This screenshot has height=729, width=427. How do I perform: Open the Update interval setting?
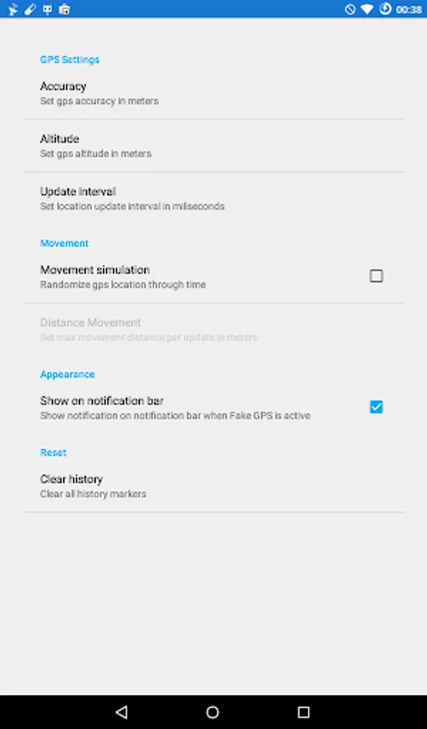coord(214,198)
